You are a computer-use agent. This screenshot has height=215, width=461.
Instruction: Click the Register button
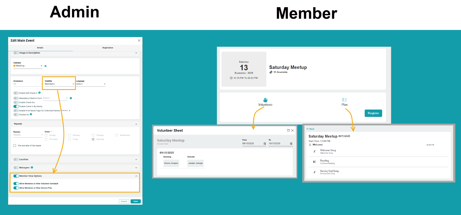point(373,113)
